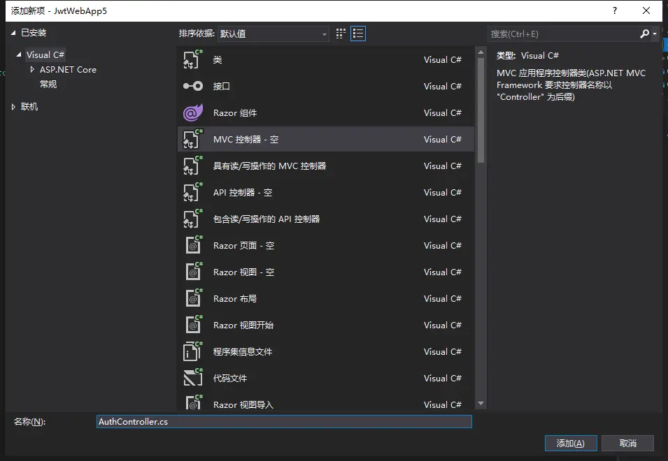This screenshot has width=668, height=461.
Task: Select Visual C# category
Action: pos(45,54)
